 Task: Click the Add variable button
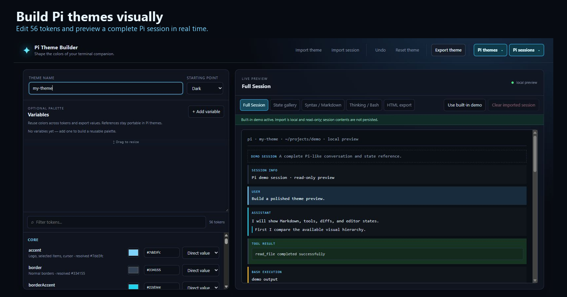206,112
